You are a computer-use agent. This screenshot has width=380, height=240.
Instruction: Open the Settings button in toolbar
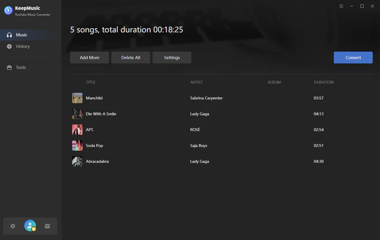[x=172, y=57]
